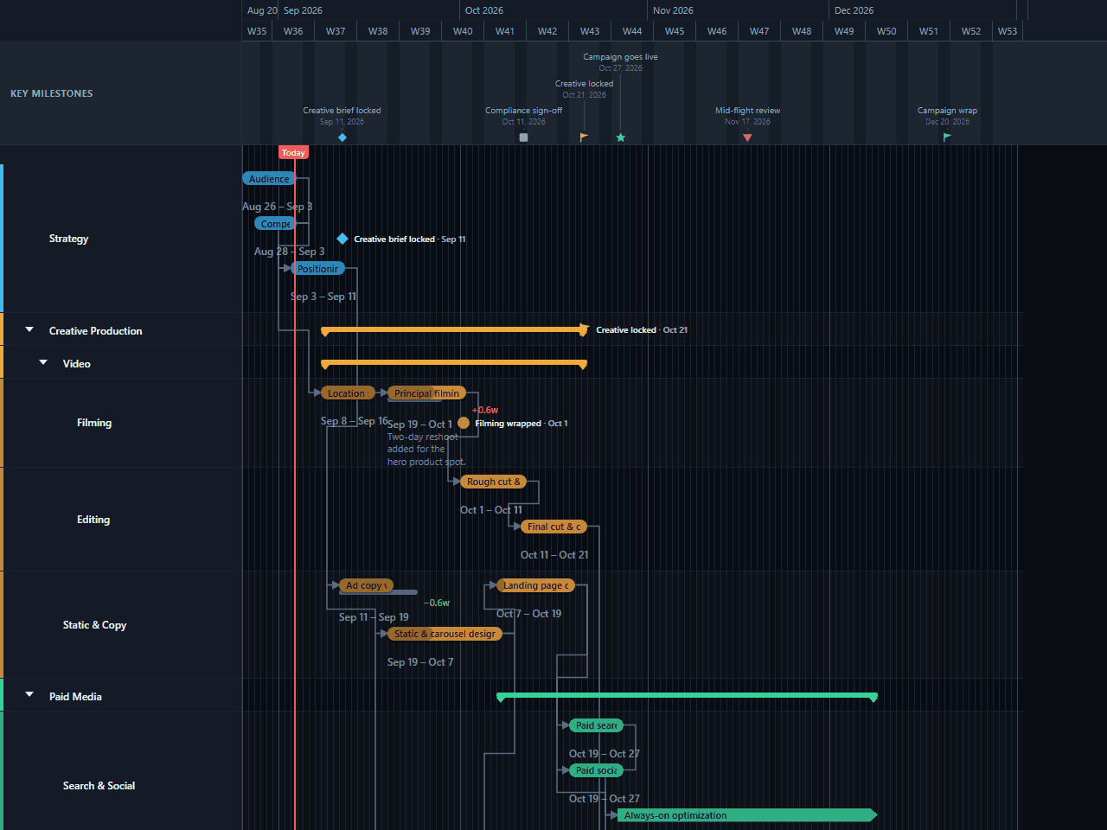Click the Video orange summary bar

click(454, 363)
